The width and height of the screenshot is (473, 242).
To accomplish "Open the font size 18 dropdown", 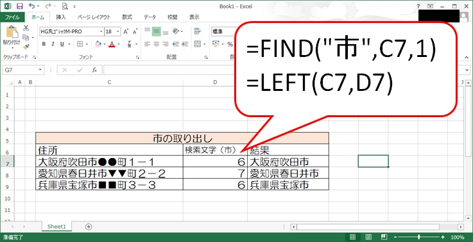I will coord(117,31).
